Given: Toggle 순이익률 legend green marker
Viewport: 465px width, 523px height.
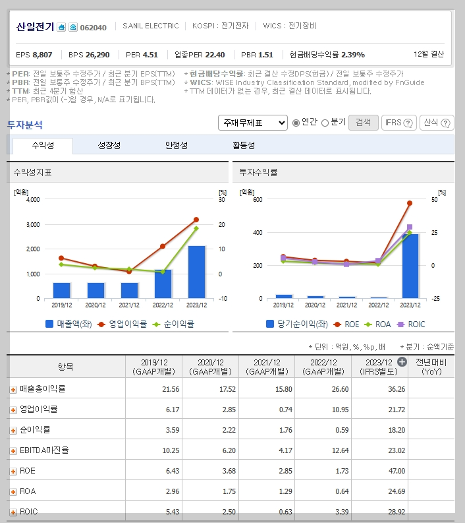Looking at the screenshot, I should 156,324.
